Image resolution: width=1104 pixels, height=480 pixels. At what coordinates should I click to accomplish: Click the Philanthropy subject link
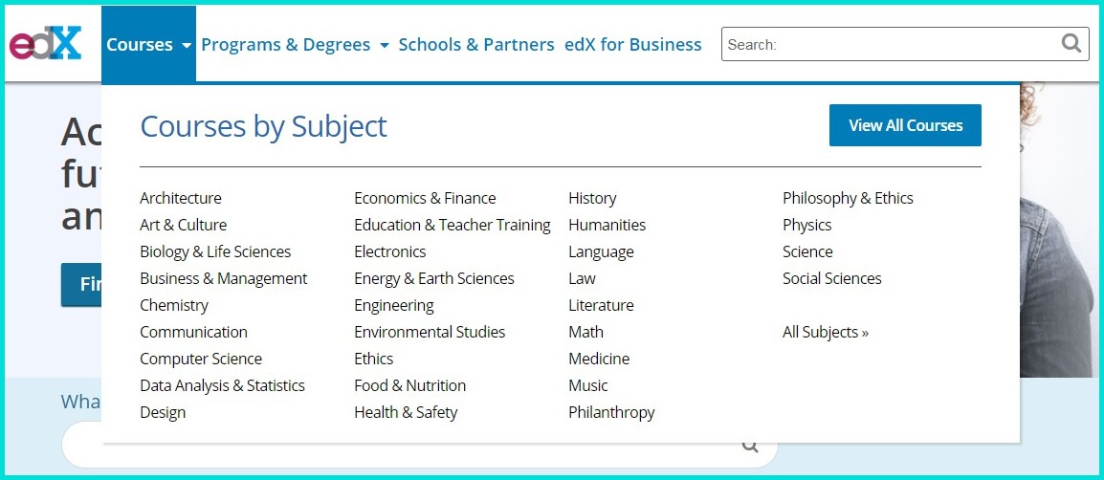(611, 412)
